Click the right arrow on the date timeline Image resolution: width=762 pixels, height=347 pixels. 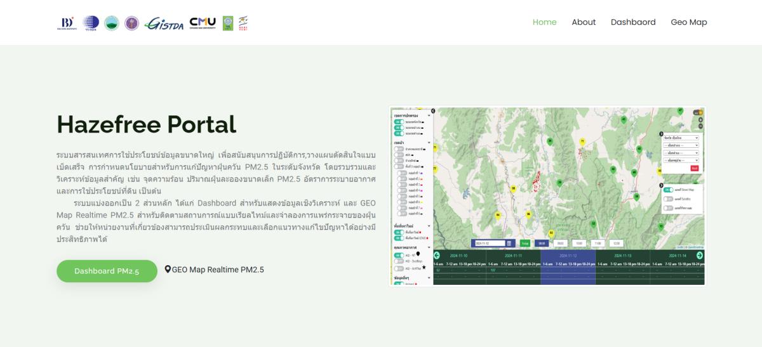(700, 255)
